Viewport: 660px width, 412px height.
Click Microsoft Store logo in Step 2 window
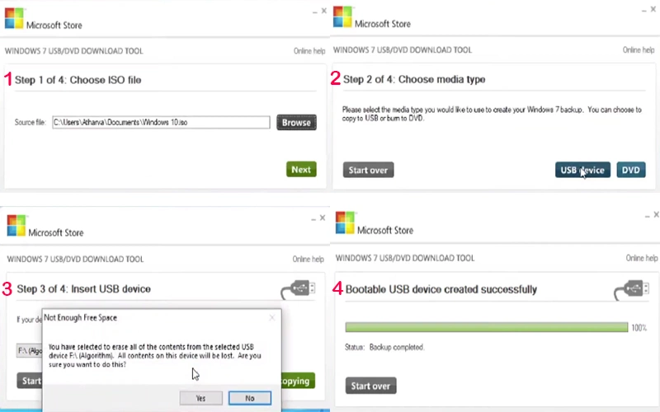point(342,16)
